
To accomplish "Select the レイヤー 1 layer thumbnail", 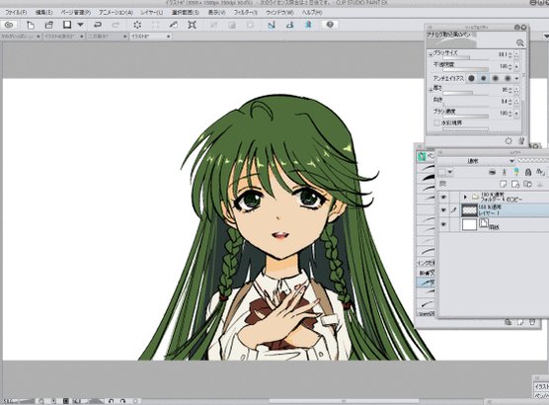I will tap(470, 210).
